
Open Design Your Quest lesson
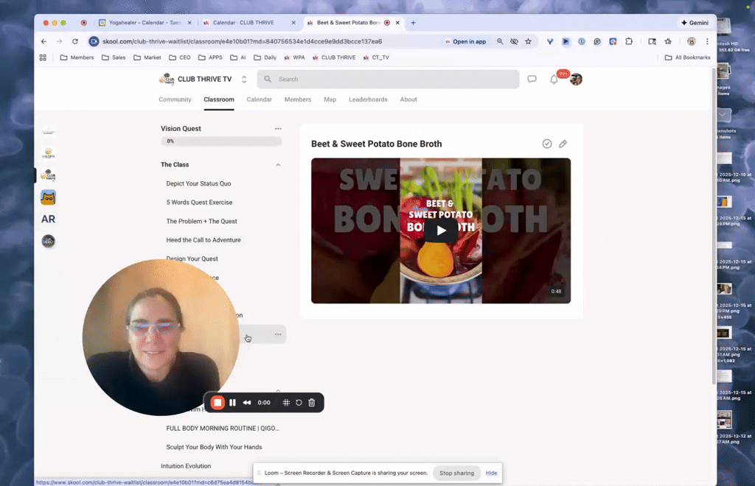pyautogui.click(x=192, y=258)
